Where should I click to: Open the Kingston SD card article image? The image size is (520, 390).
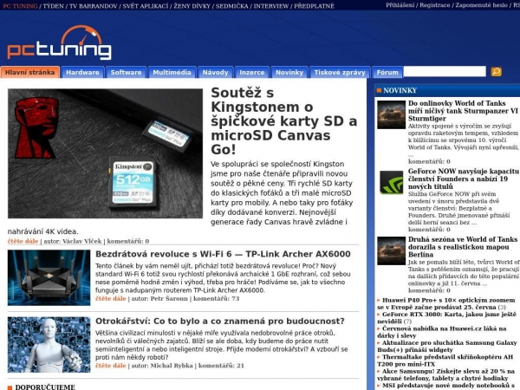point(105,153)
